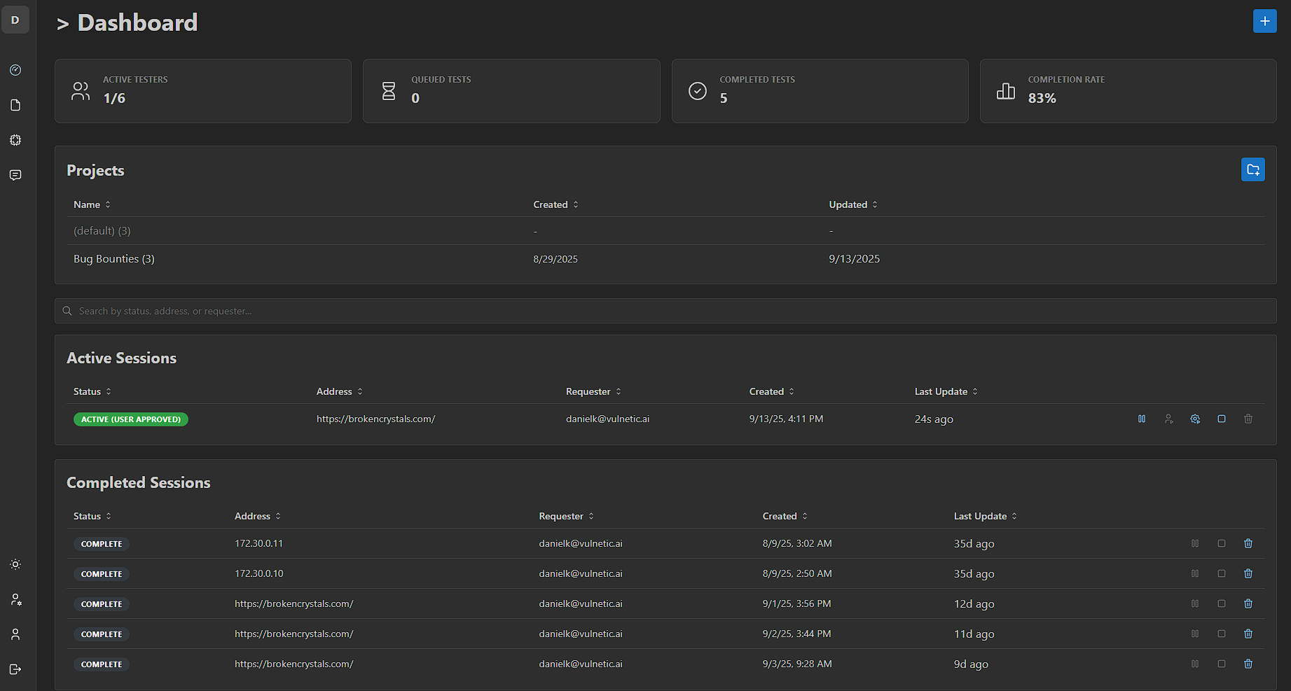This screenshot has height=691, width=1291.
Task: Click the session search input field
Action: pos(665,311)
